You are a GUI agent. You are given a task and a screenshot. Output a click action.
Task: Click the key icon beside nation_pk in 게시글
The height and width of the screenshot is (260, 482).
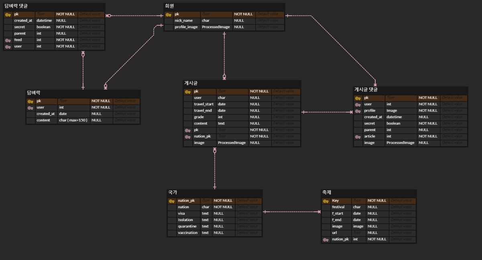(x=187, y=136)
